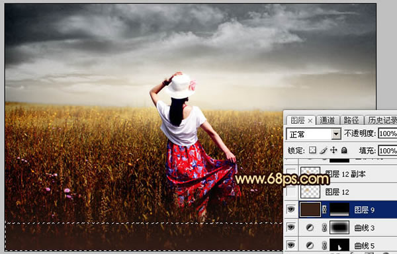Viewport: 397px width, 254px height.
Task: Click the lock transparent pixels icon
Action: (x=312, y=150)
